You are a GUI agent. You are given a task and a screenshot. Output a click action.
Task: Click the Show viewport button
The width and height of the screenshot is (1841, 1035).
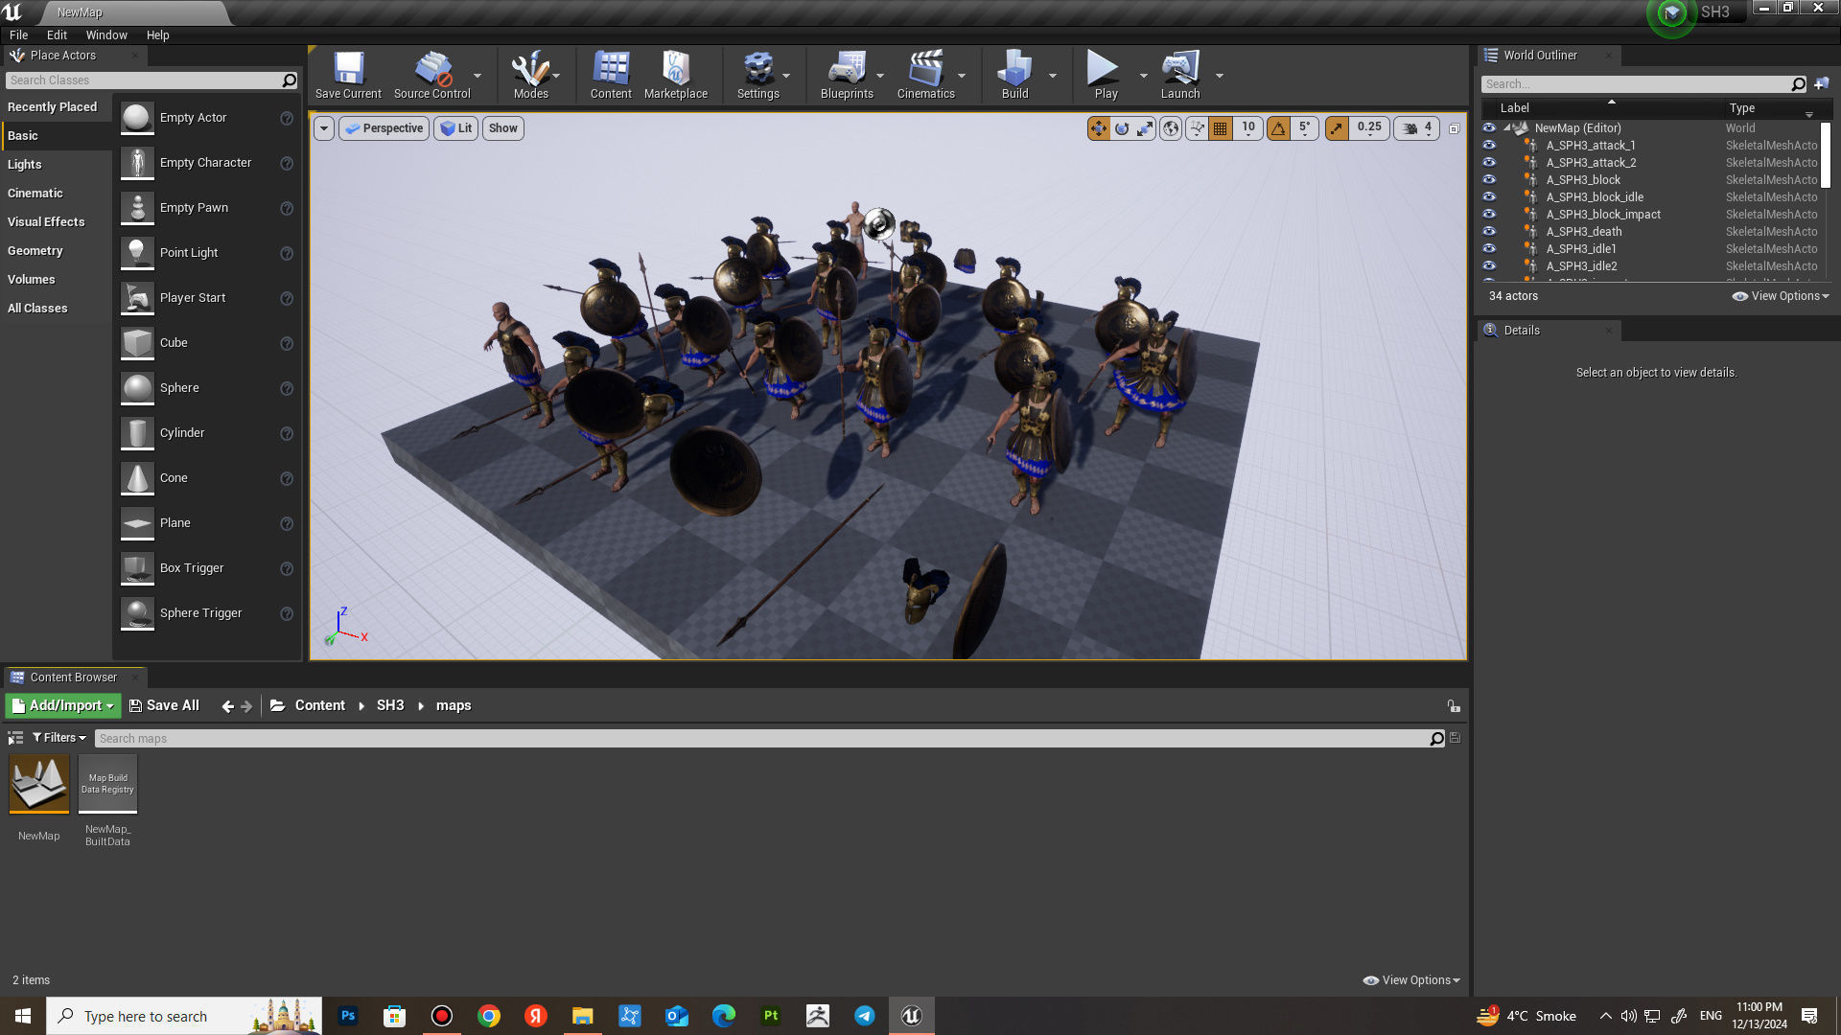click(x=502, y=128)
